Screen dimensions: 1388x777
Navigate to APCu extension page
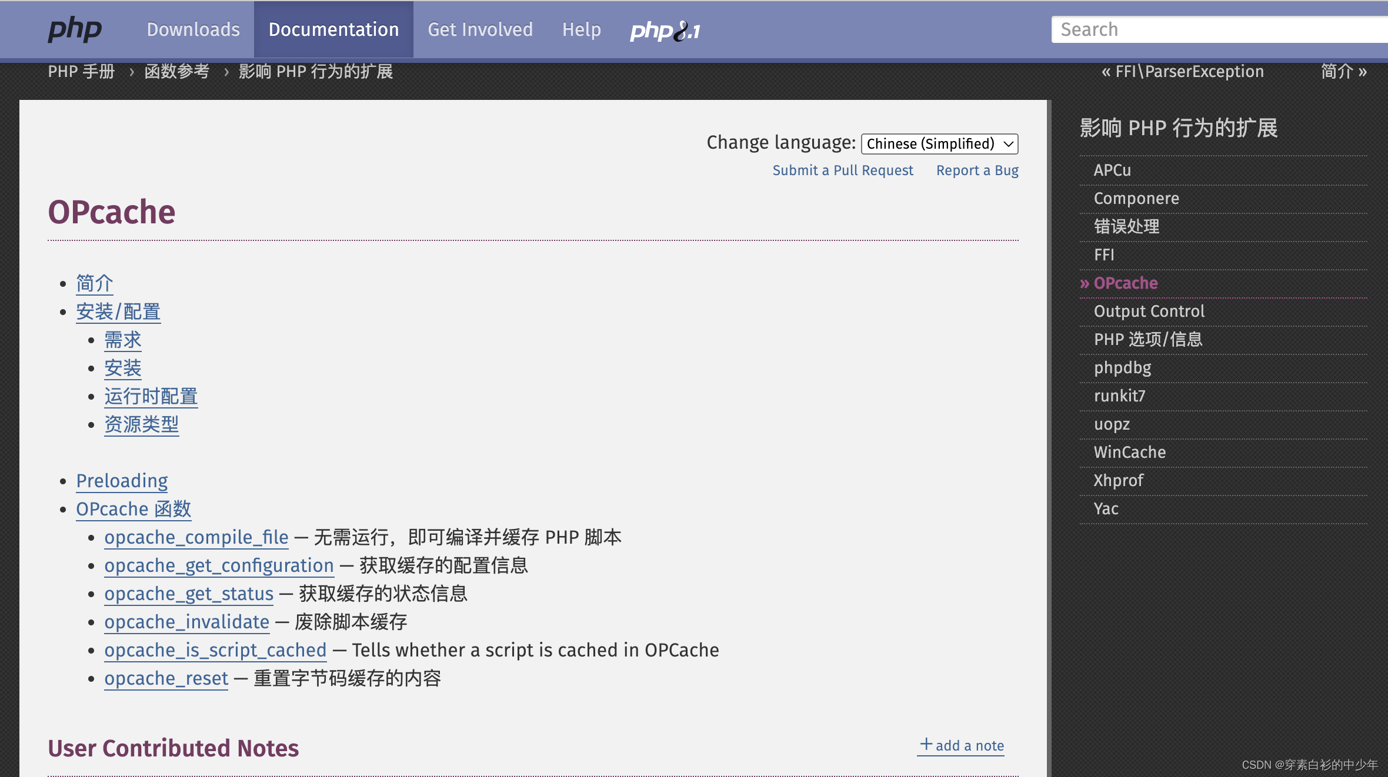tap(1111, 170)
